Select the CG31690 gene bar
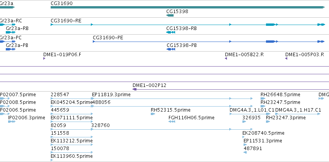 (188, 7)
